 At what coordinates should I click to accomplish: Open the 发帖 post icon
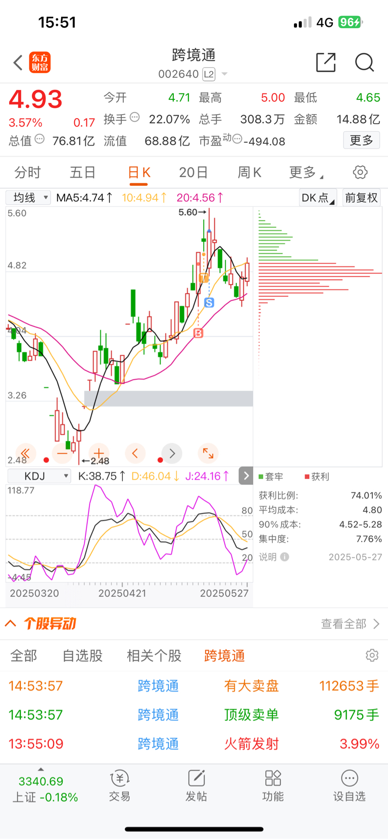196,786
